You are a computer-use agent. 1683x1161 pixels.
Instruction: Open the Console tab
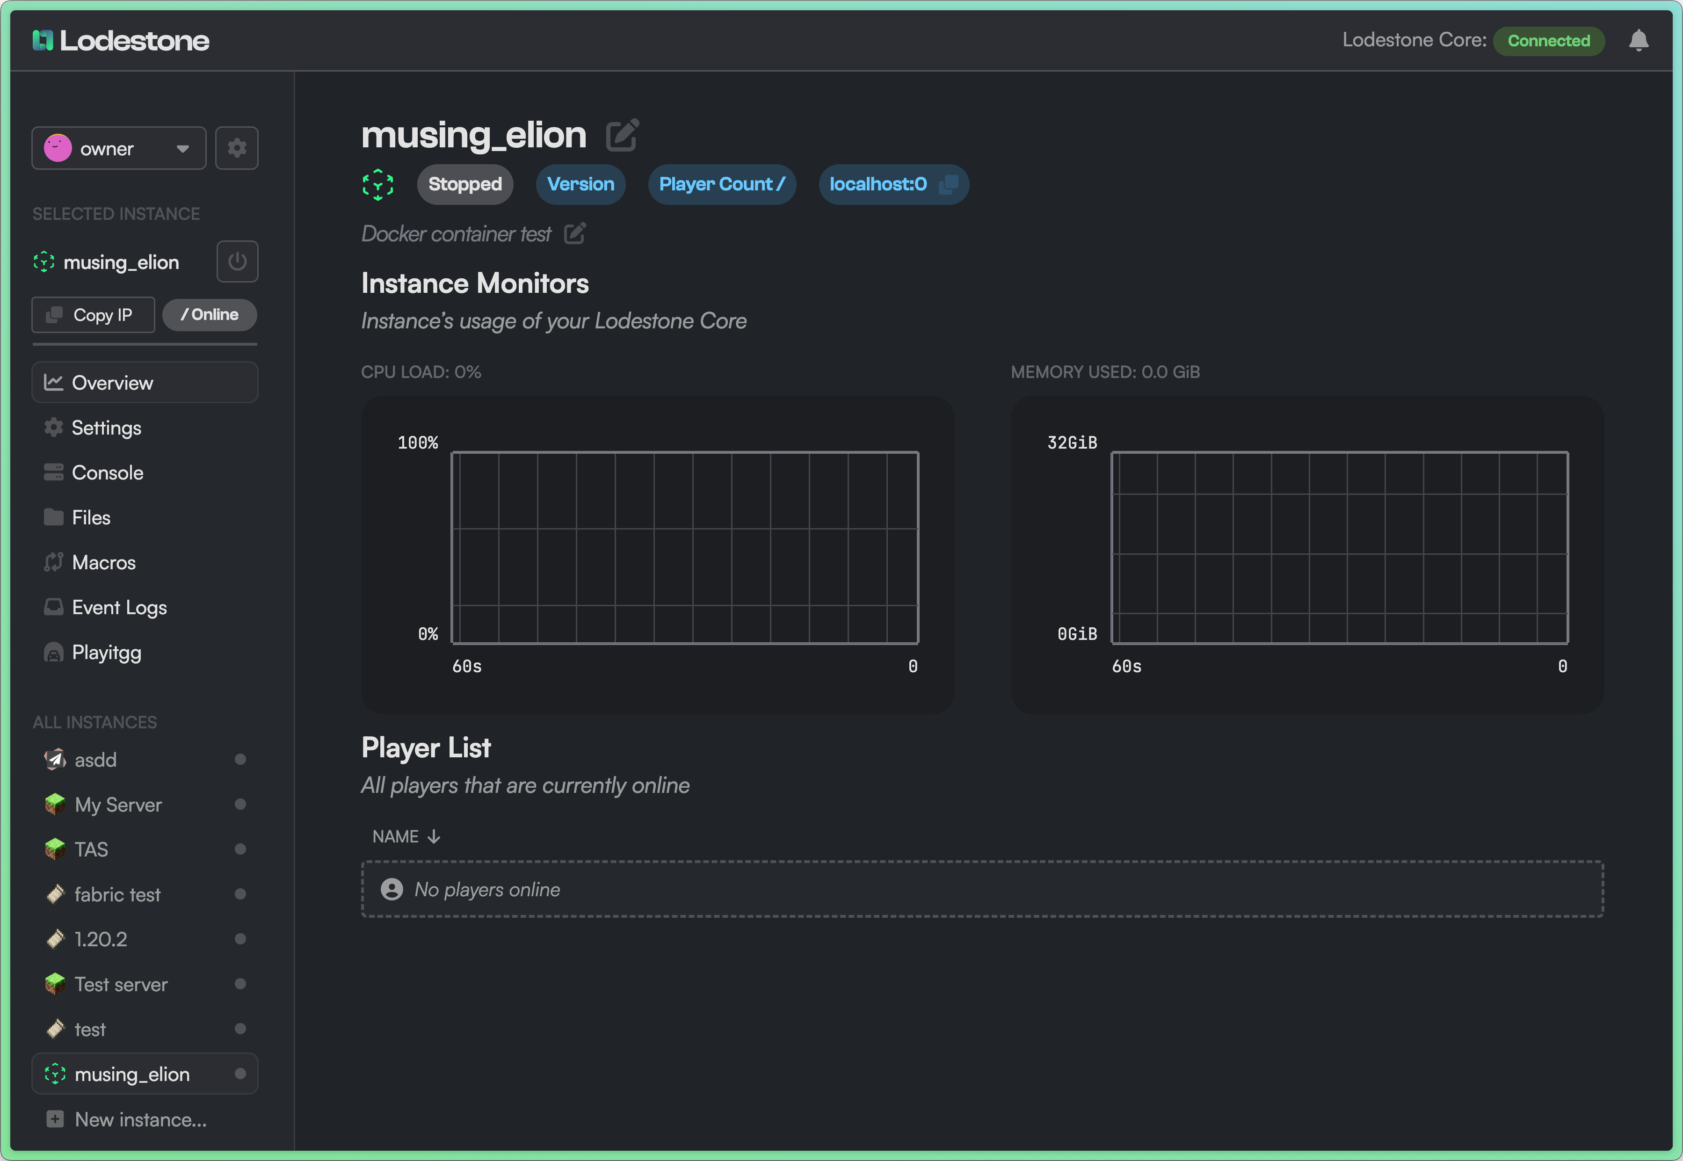[145, 473]
